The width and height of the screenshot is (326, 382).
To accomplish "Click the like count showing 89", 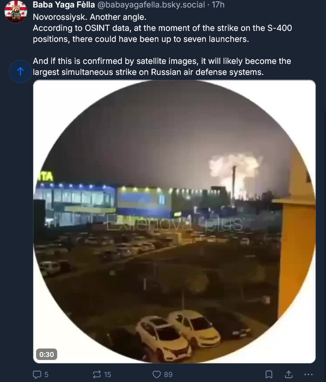I will click(x=168, y=375).
